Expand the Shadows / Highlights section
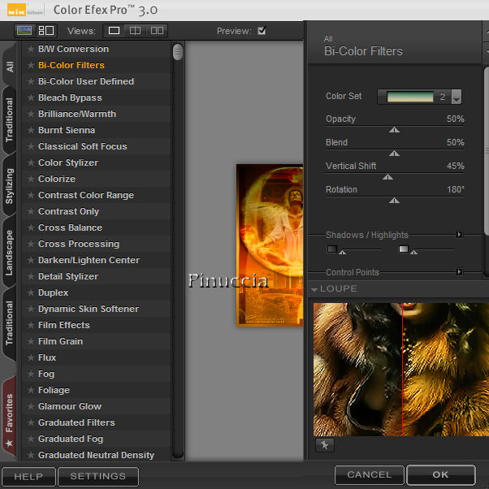The image size is (489, 489). click(x=459, y=235)
